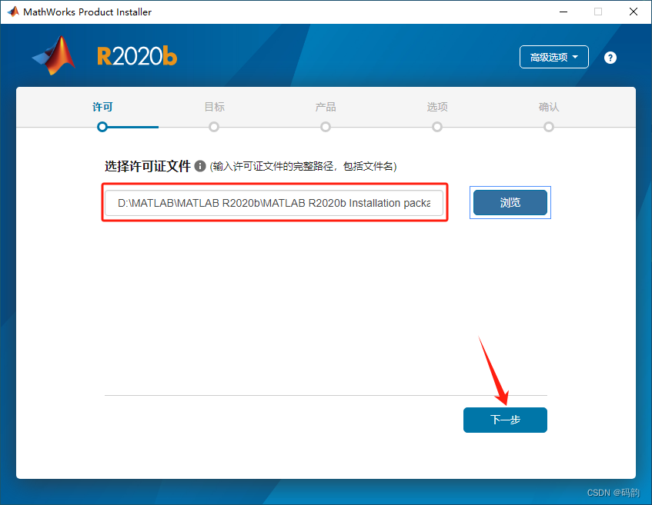
Task: Click the 确认 step circle indicator
Action: click(x=548, y=126)
